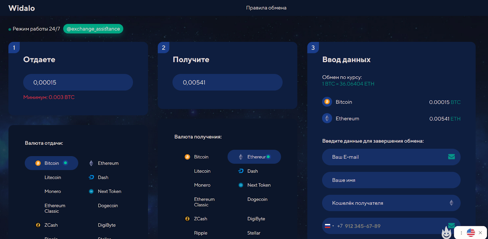Image resolution: width=488 pixels, height=239 pixels.
Task: Select Monero as the currency to give
Action: (x=53, y=191)
